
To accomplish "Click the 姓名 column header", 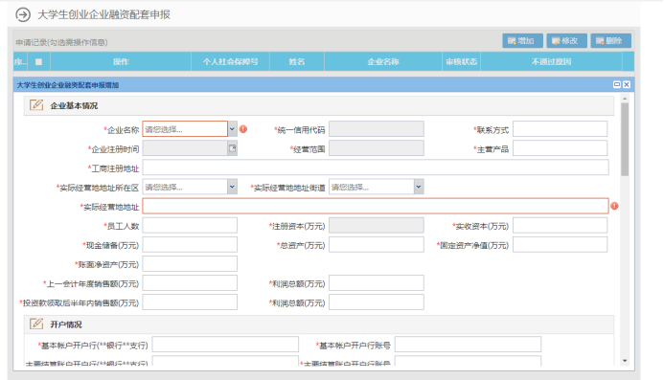I will click(297, 62).
